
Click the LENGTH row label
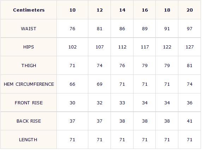28,139
